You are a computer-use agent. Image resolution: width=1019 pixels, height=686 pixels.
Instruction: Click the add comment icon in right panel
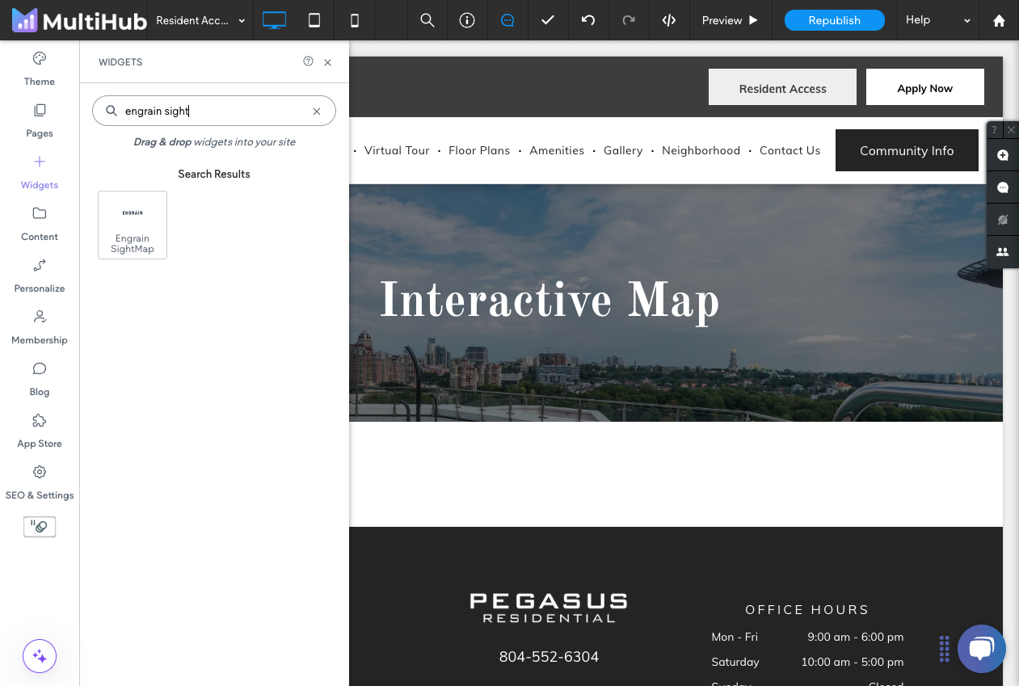click(x=1003, y=155)
